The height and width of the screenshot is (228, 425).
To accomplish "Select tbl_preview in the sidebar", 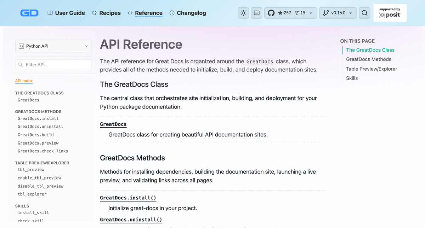I will coord(31,170).
